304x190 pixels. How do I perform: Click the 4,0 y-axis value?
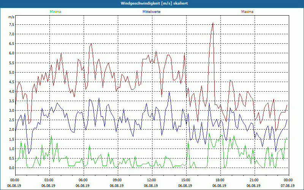11,91
